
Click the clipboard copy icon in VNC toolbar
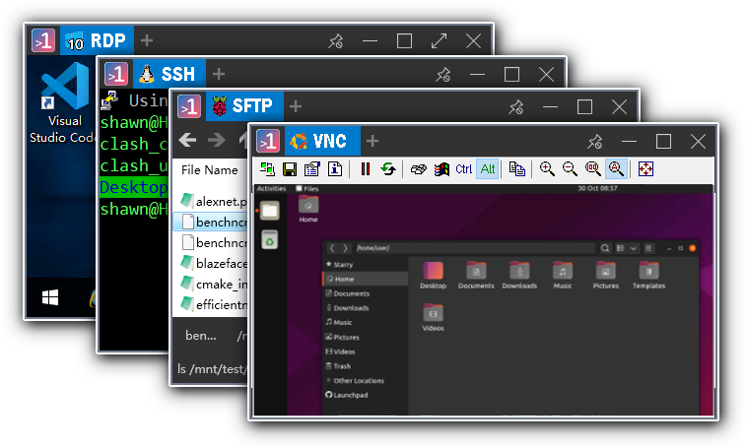click(517, 168)
